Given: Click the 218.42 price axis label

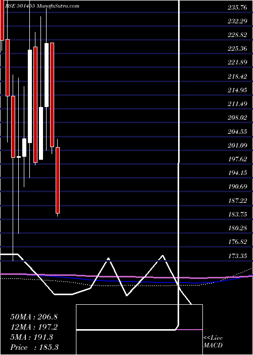Looking at the screenshot, I should pyautogui.click(x=237, y=76).
